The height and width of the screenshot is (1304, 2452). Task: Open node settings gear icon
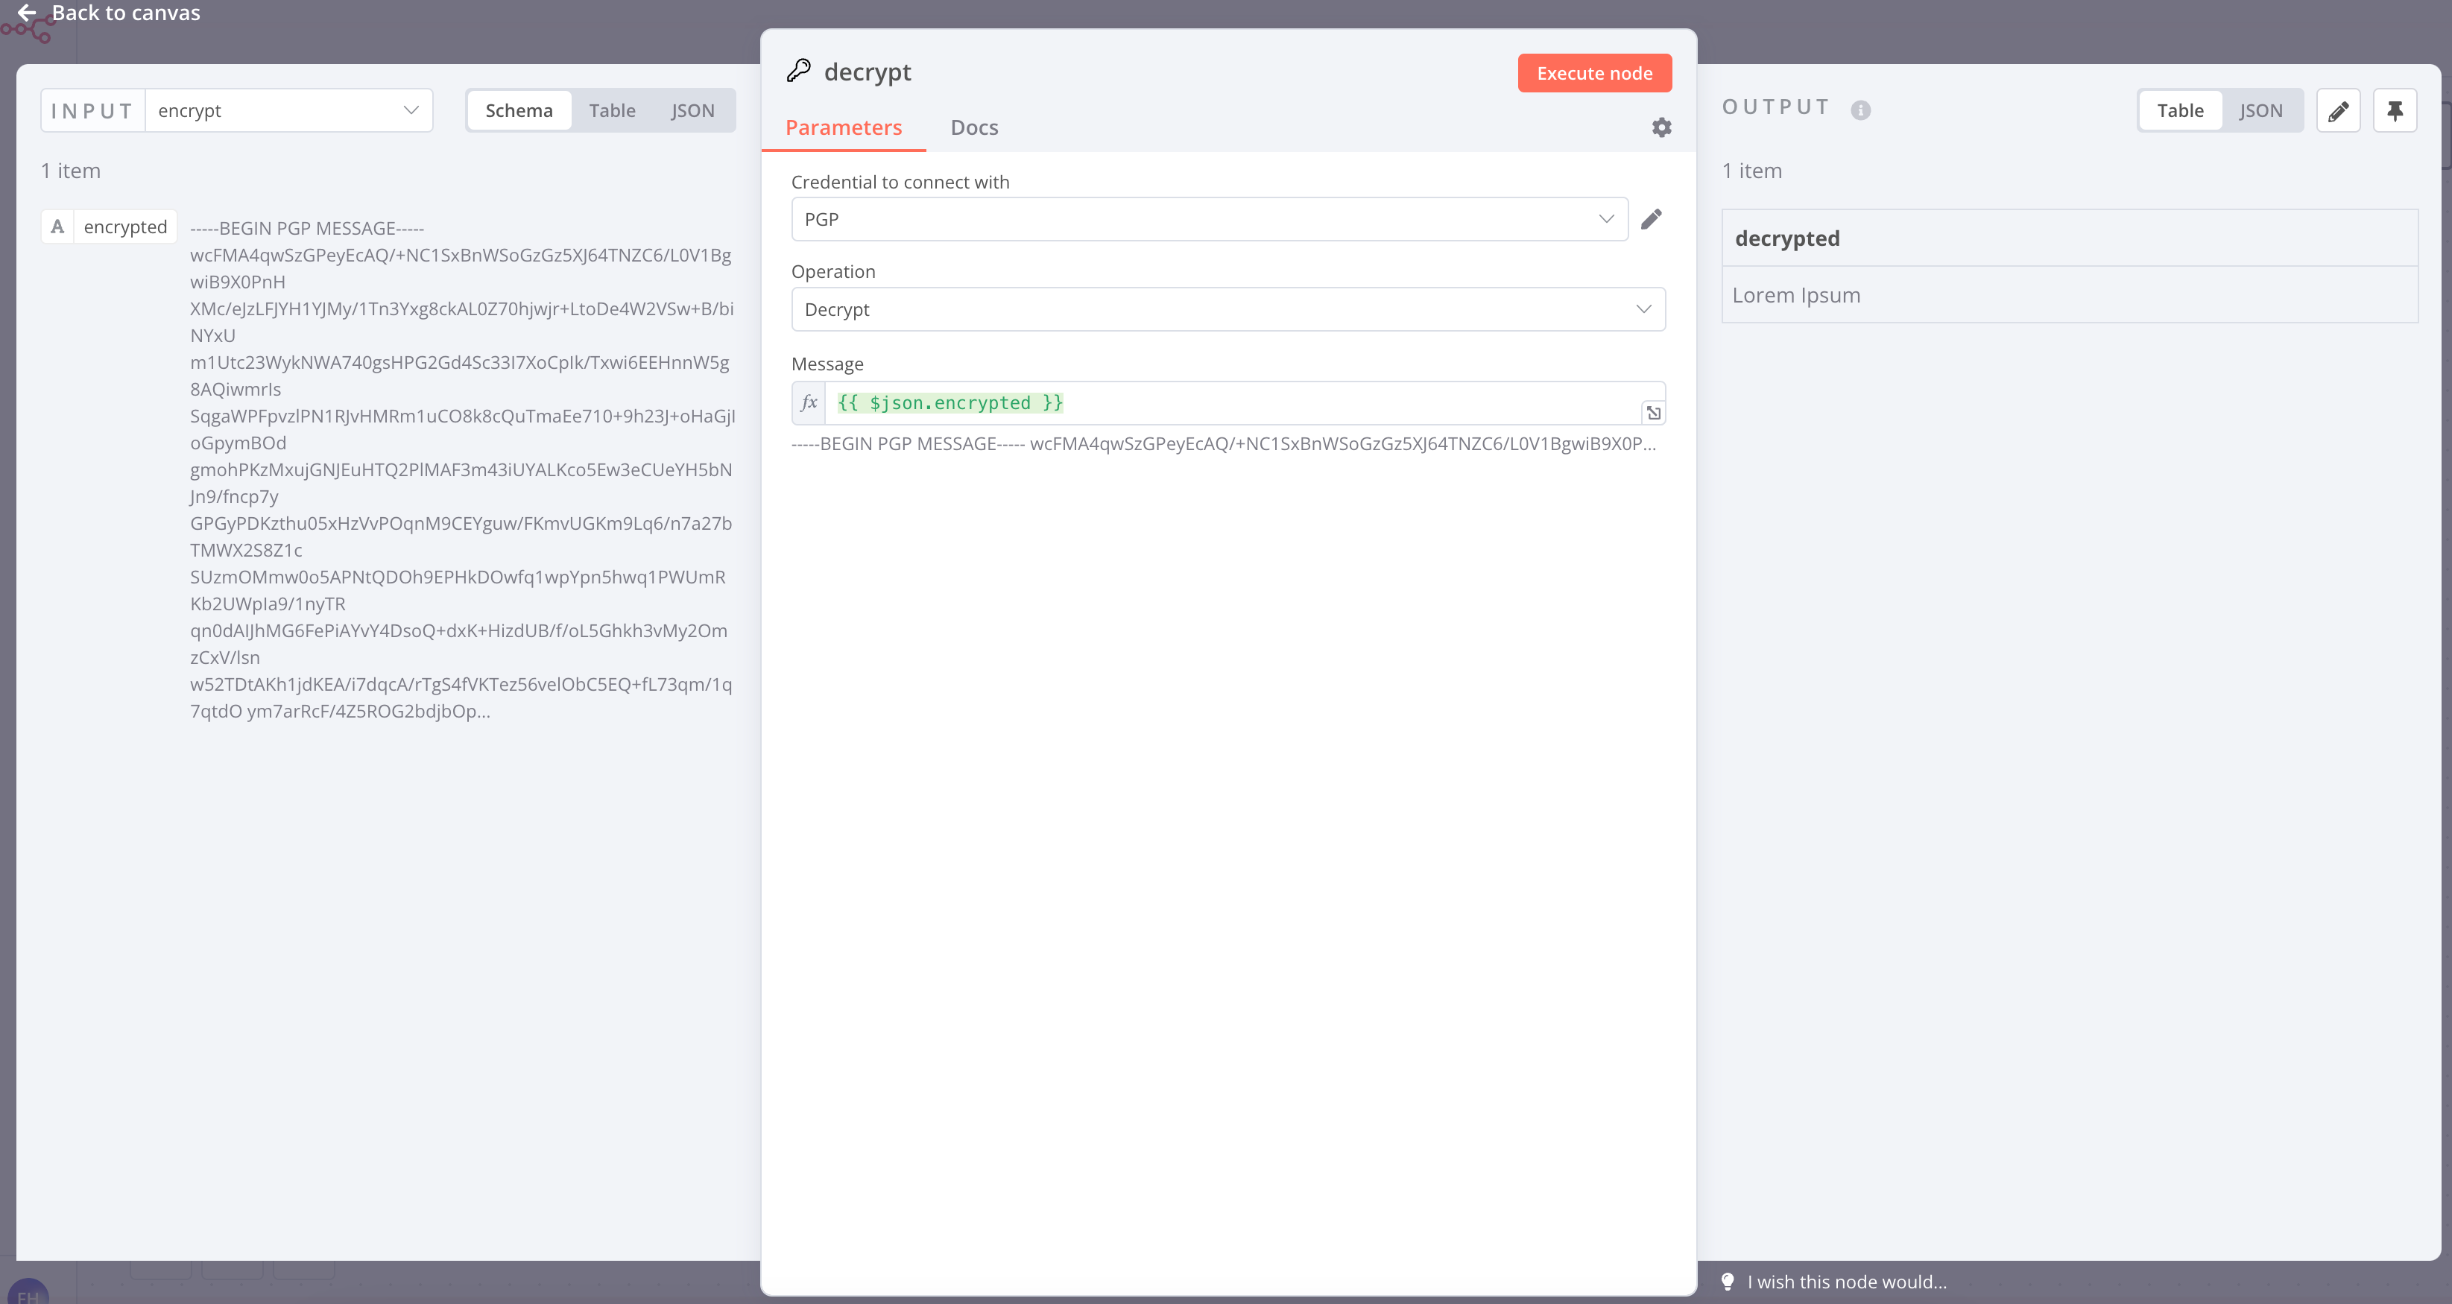coord(1661,127)
